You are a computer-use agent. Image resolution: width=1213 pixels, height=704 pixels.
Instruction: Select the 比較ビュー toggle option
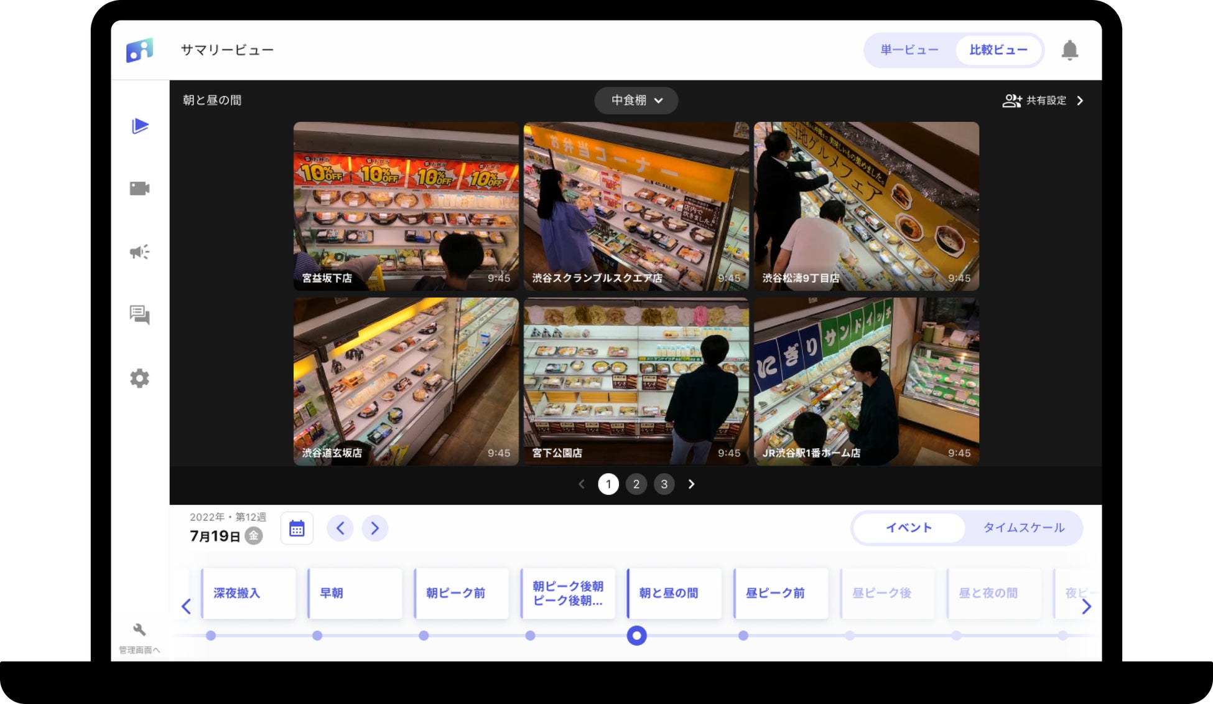coord(998,50)
